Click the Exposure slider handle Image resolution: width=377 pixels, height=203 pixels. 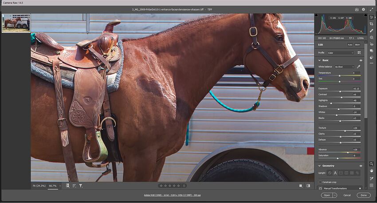(341, 92)
